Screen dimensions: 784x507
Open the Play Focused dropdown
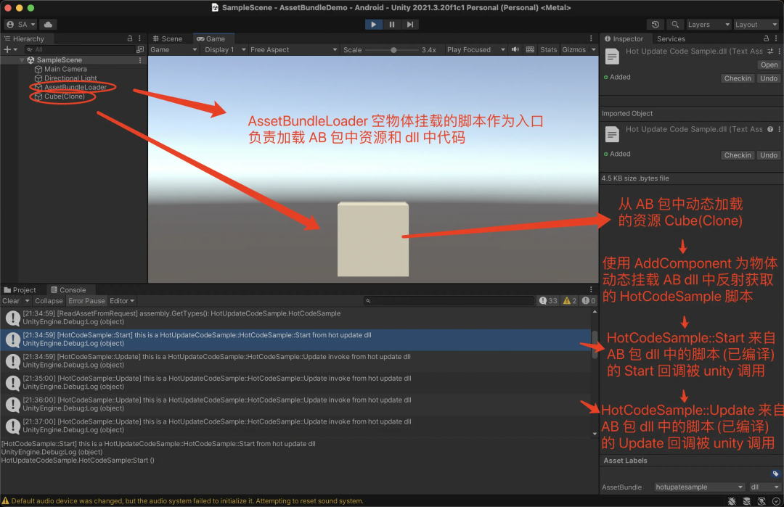click(475, 49)
